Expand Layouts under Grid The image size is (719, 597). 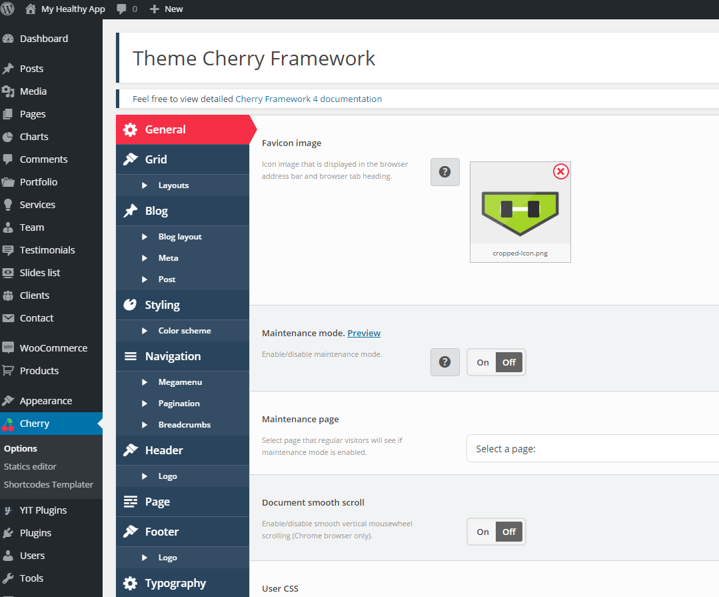coord(173,185)
